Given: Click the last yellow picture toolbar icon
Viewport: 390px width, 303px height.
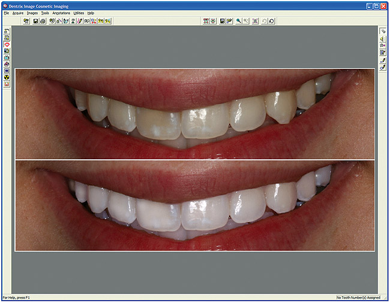Looking at the screenshot, I should (x=107, y=21).
